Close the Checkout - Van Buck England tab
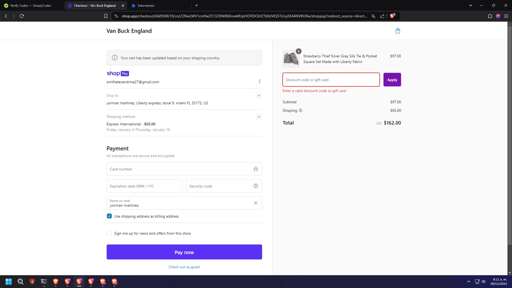 click(123, 5)
